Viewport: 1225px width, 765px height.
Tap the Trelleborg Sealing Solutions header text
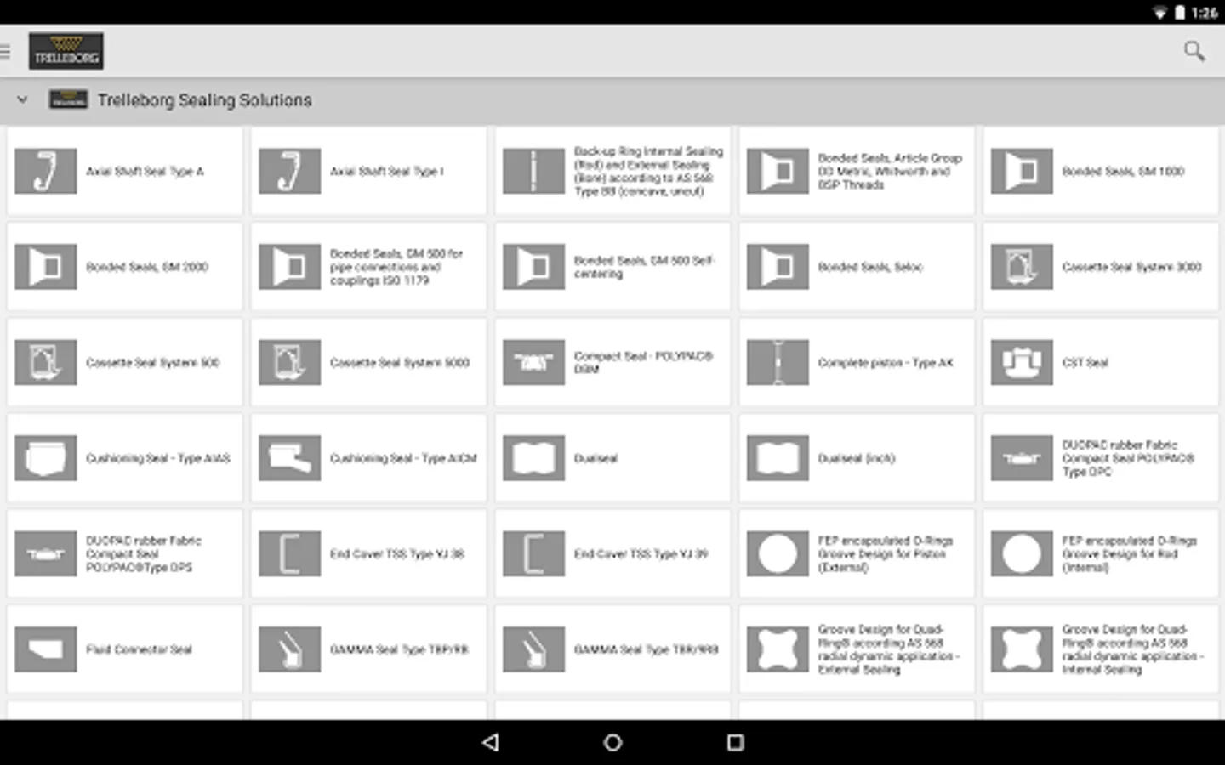click(x=204, y=99)
